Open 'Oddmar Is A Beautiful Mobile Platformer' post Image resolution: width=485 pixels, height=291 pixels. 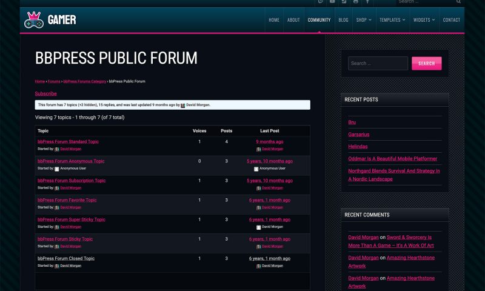click(392, 159)
